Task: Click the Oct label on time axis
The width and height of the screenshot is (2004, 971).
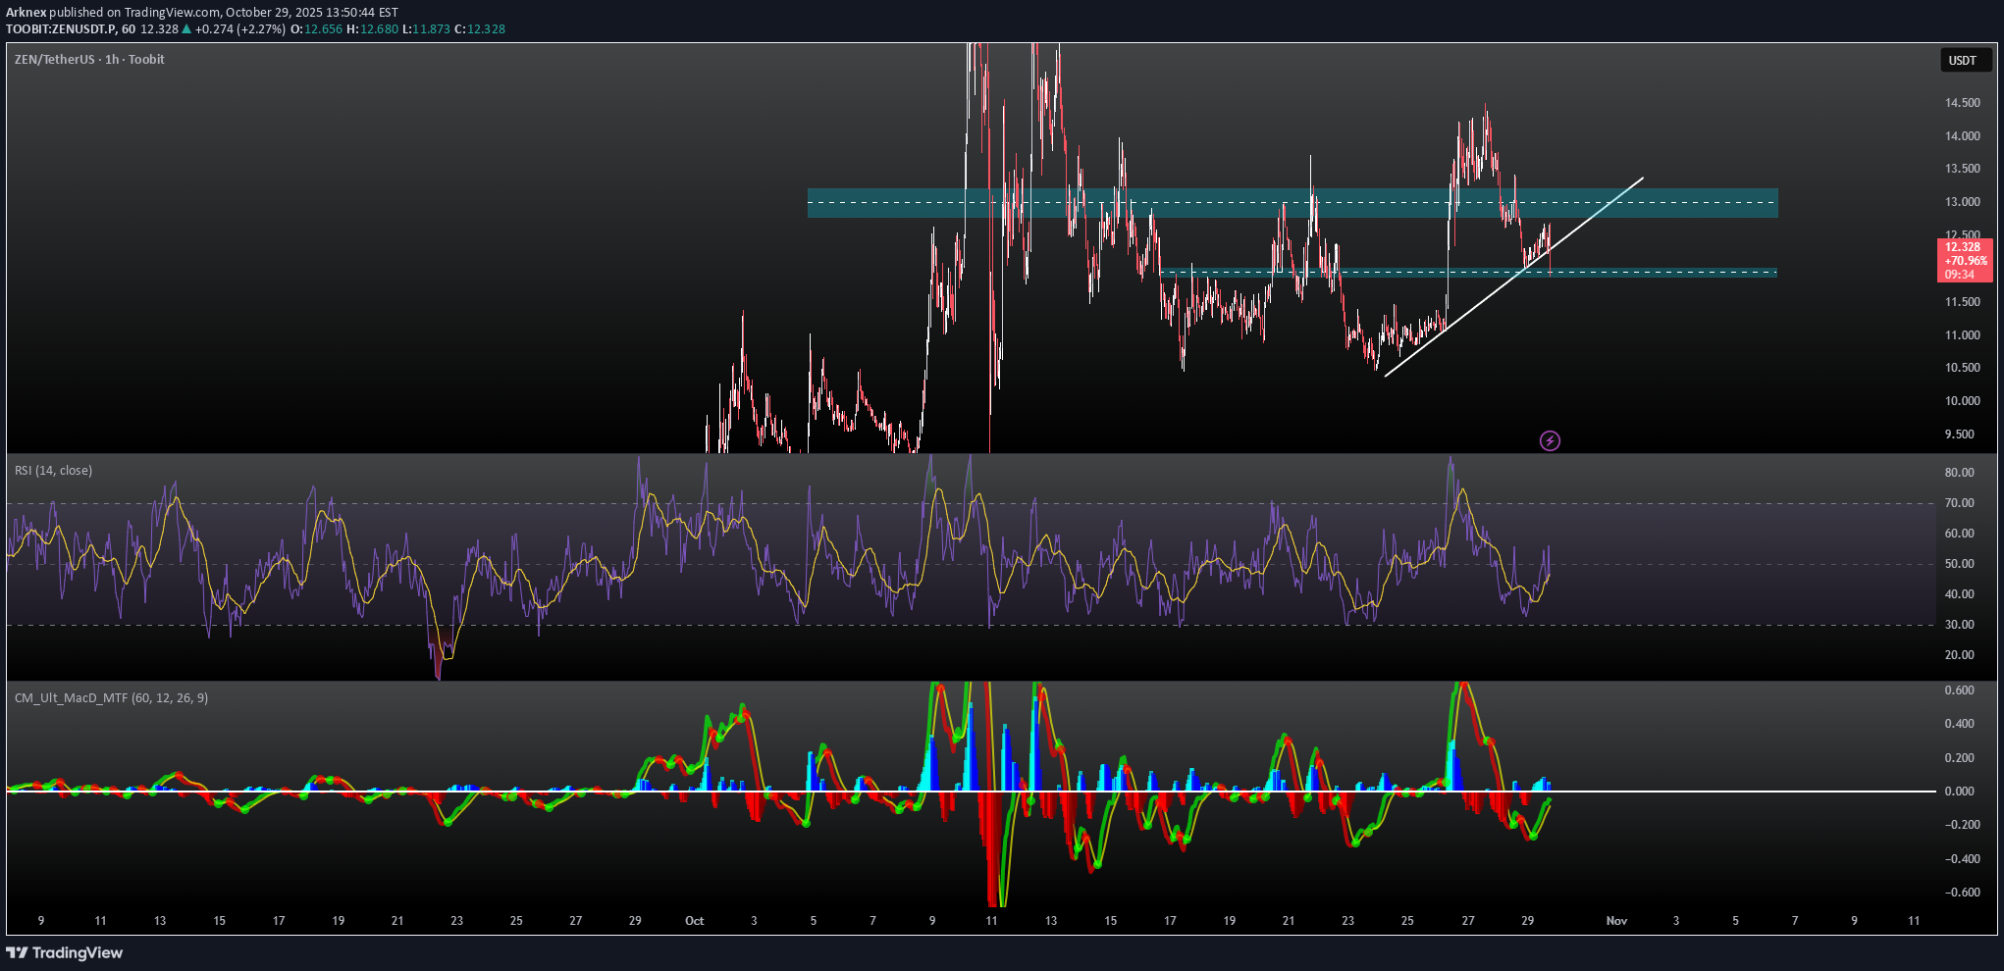Action: (x=694, y=921)
